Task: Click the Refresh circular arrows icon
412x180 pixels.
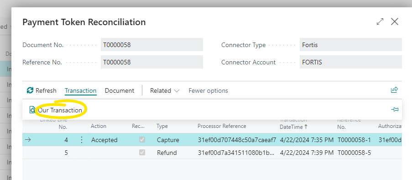Action: (30, 90)
